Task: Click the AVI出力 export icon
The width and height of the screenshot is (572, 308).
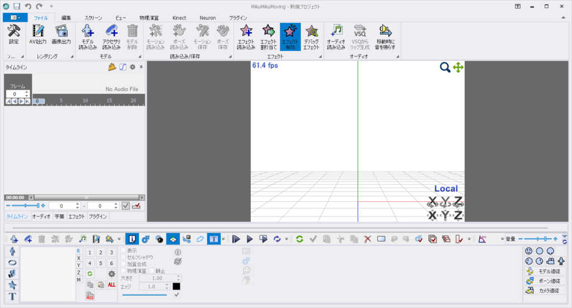Action: tap(38, 37)
